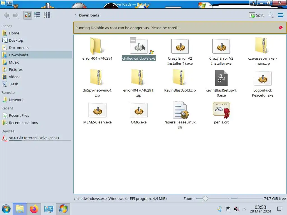The image size is (287, 215).
Task: Click the chilledwindows.exe file name label
Action: (x=139, y=58)
